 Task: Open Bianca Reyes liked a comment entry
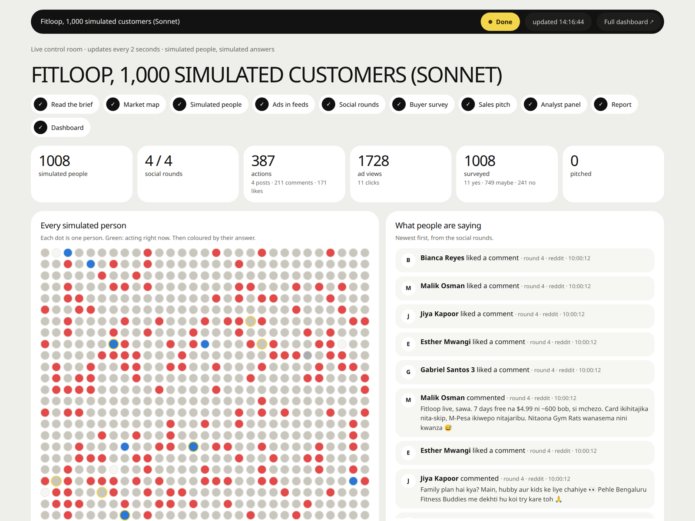pos(525,260)
